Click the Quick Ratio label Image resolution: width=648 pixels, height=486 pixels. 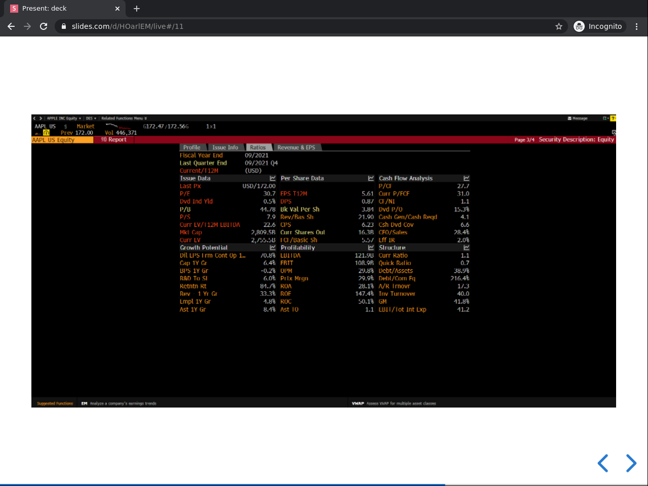pyautogui.click(x=395, y=263)
